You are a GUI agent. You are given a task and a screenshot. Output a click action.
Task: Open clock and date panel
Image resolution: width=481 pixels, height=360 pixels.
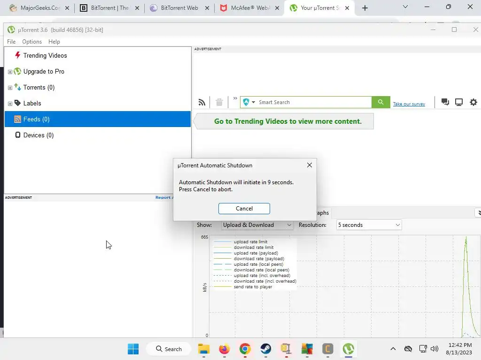point(459,349)
